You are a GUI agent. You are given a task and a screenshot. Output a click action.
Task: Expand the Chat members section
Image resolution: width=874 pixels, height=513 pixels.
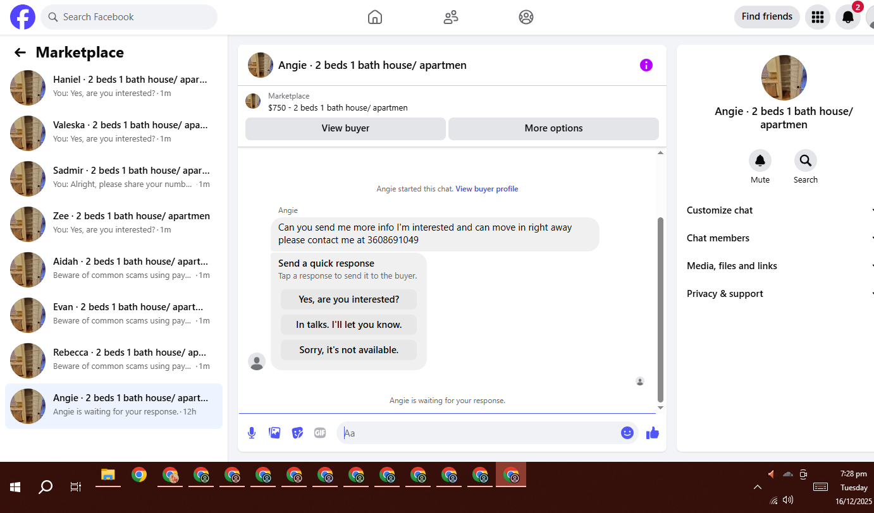[780, 238]
